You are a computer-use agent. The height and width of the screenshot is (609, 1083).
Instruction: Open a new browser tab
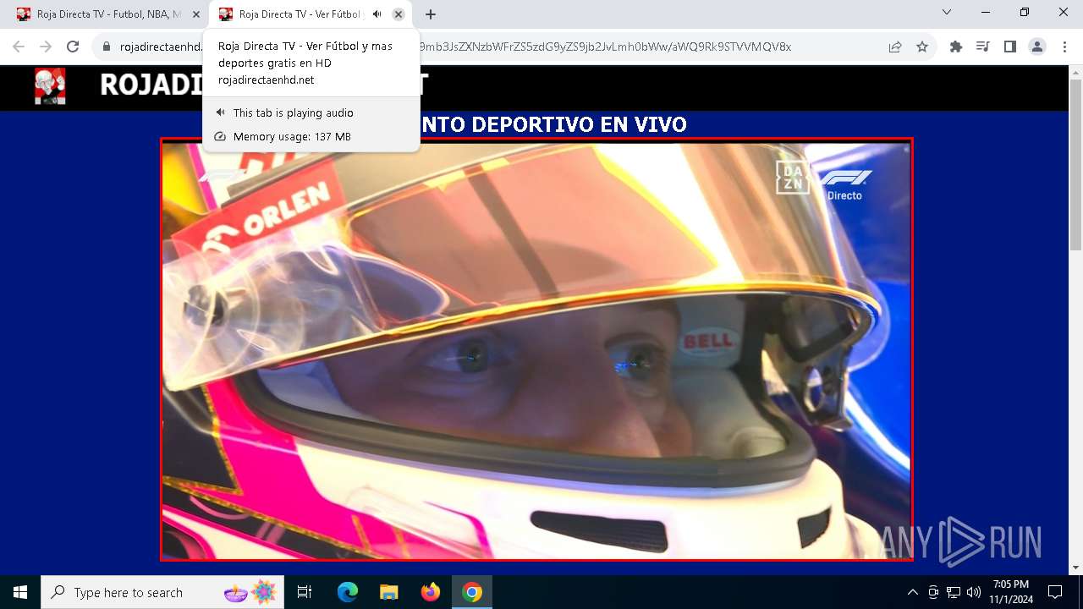tap(431, 14)
